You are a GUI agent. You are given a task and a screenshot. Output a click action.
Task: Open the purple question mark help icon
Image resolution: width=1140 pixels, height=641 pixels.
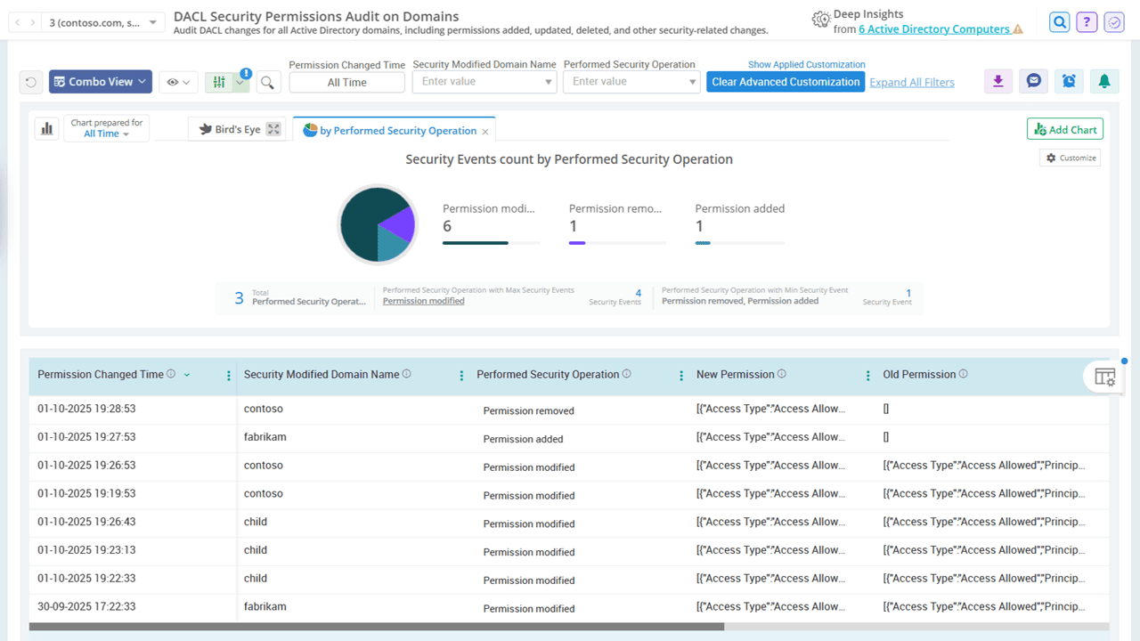[1086, 22]
